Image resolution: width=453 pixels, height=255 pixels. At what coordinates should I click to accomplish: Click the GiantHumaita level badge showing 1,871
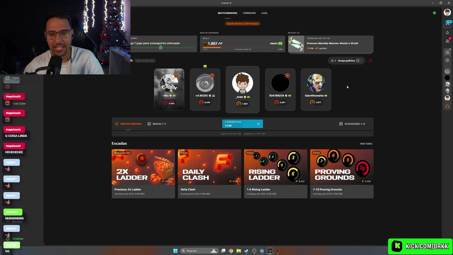click(316, 102)
